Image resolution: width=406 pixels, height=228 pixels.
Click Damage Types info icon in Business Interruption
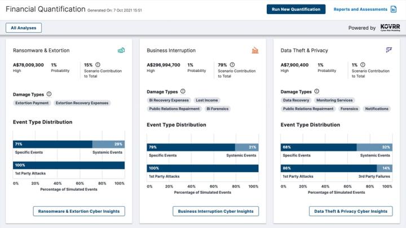[183, 91]
